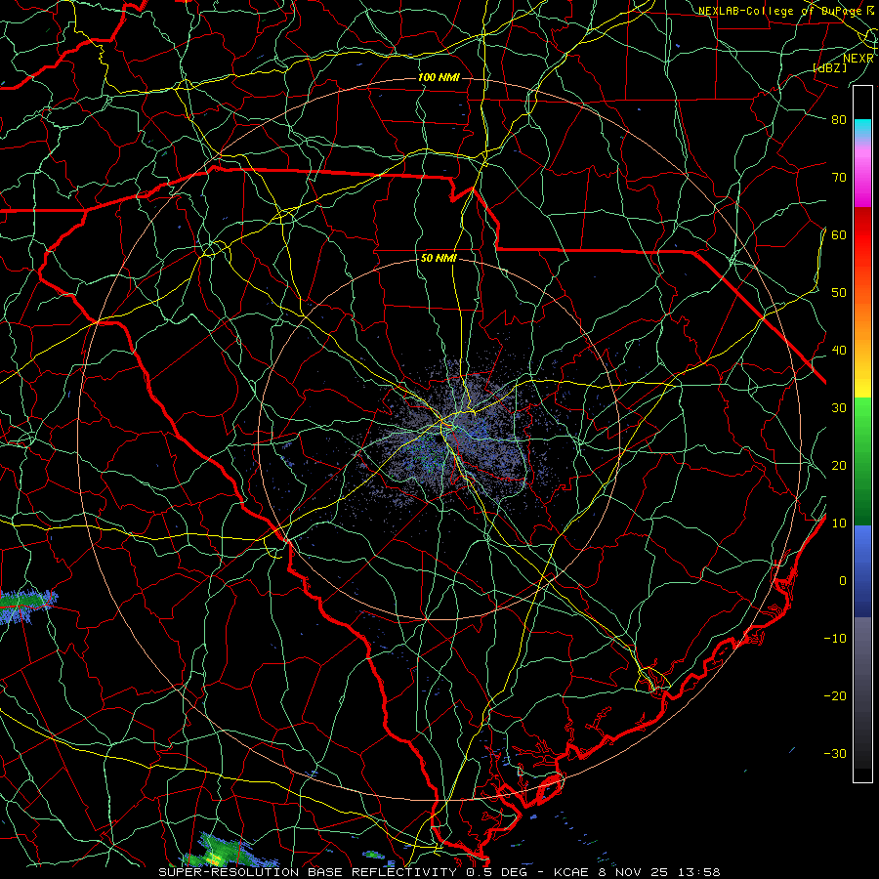
Task: Click the 30 value on the dBZ scale
Action: coord(839,408)
